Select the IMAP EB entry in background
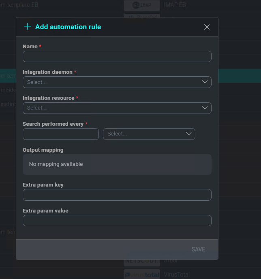Viewport: 261px width, 279px height. [x=175, y=5]
